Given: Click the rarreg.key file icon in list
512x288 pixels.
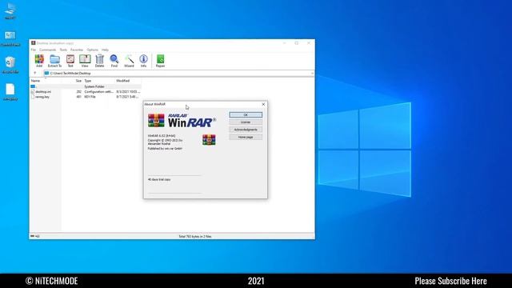Looking at the screenshot, I should [x=33, y=97].
